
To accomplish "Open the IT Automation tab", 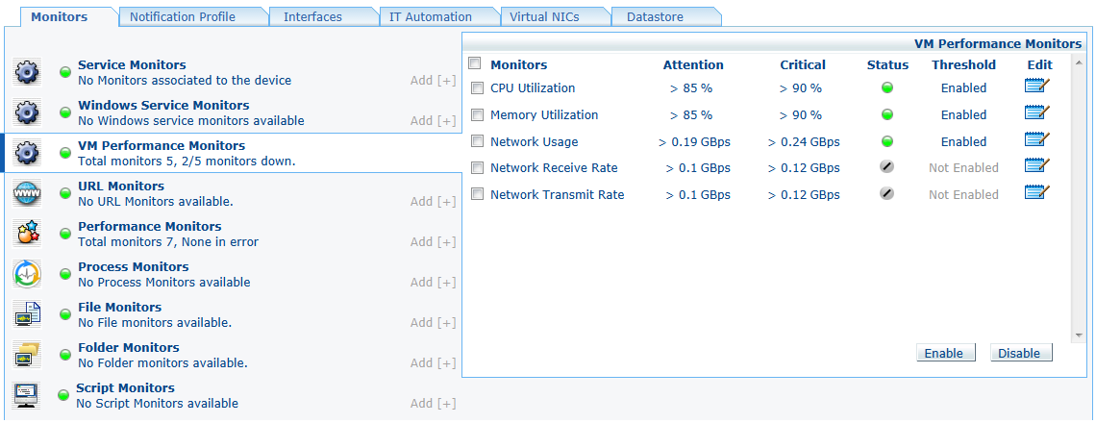I will coord(430,17).
